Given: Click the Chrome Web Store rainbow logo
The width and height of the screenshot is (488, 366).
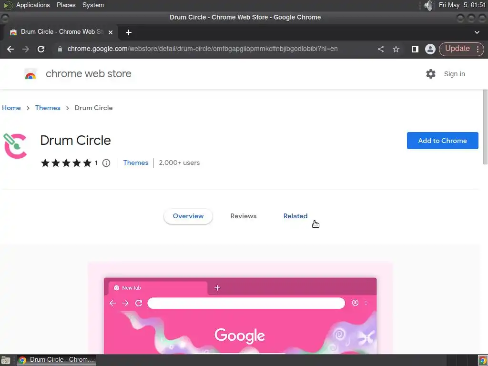Looking at the screenshot, I should 30,74.
